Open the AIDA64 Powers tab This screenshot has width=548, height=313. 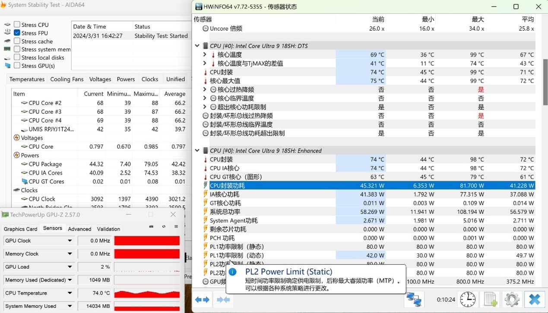pyautogui.click(x=126, y=79)
